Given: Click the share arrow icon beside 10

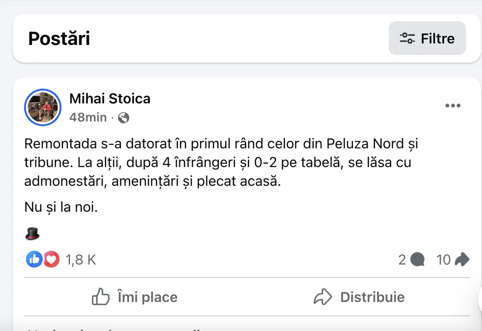Looking at the screenshot, I should (x=462, y=259).
